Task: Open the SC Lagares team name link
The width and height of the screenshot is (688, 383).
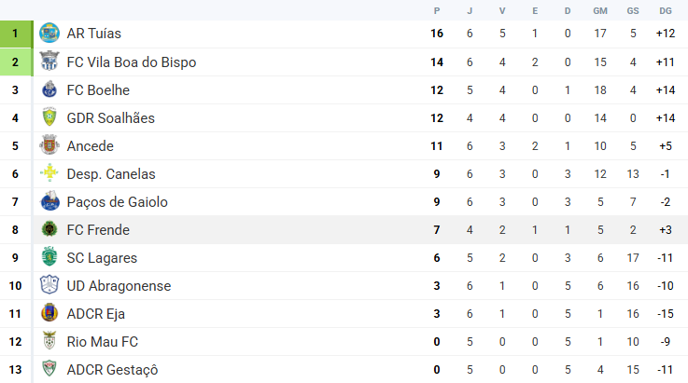Action: tap(100, 258)
